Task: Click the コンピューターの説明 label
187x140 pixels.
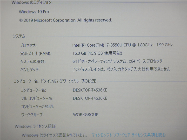Action: [x=37, y=107]
